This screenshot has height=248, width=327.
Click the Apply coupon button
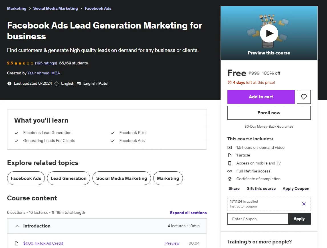pyautogui.click(x=299, y=219)
